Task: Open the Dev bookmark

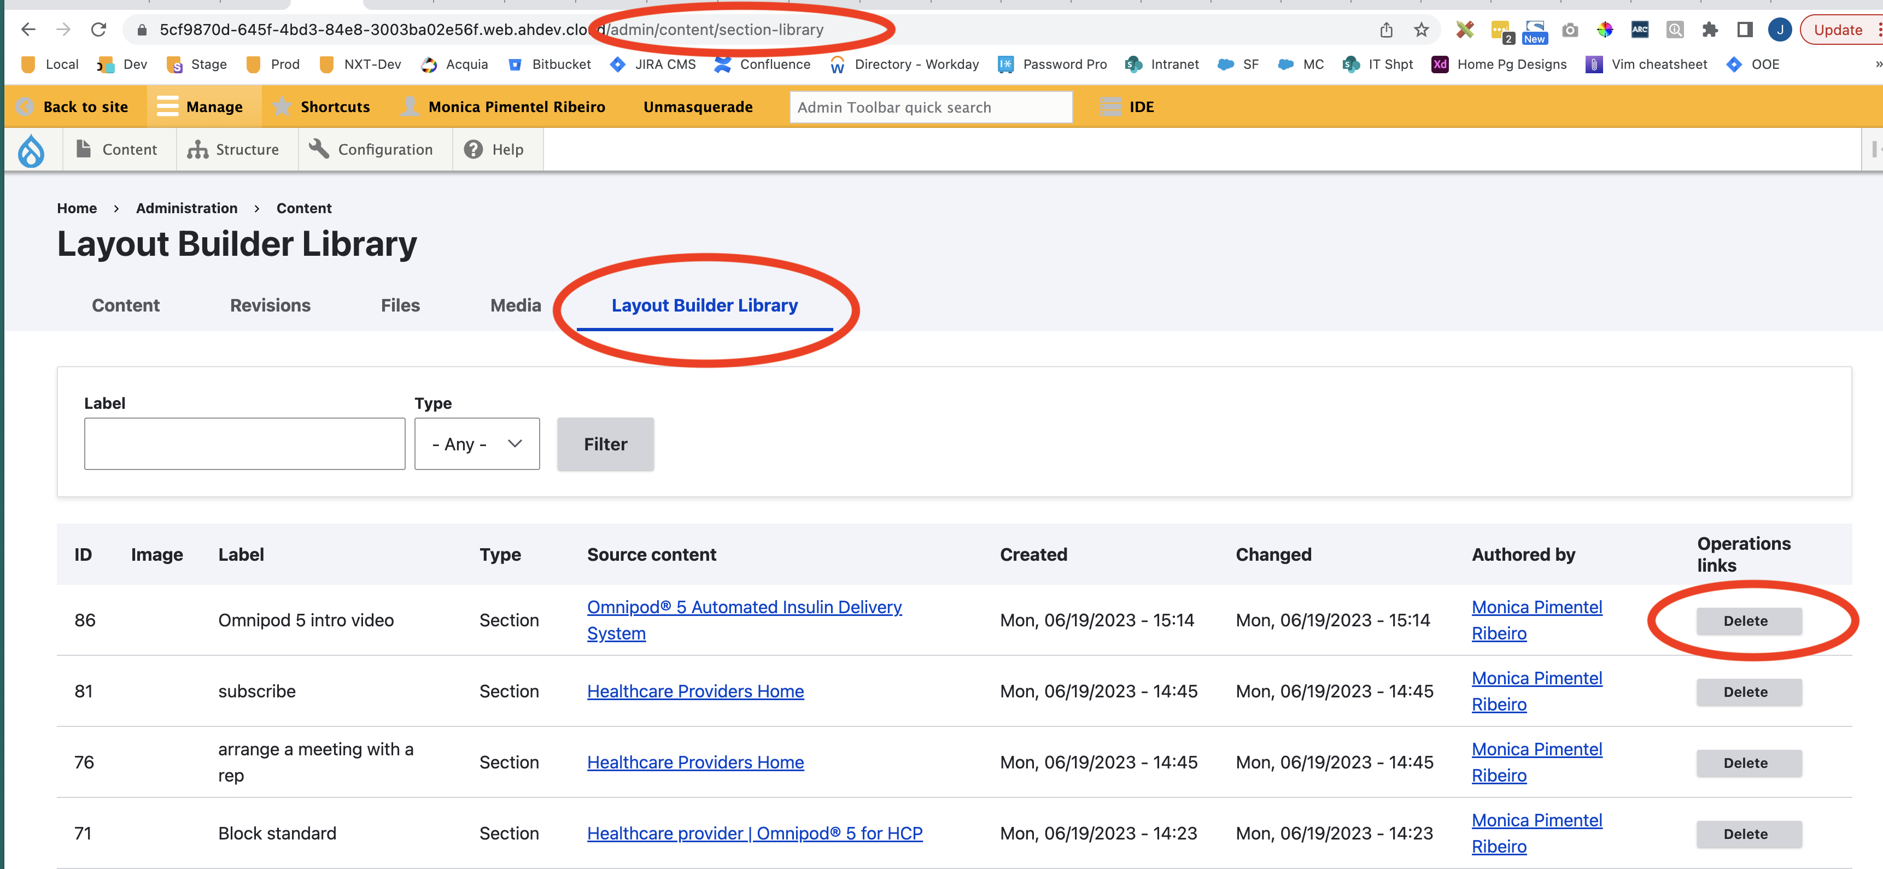Action: [123, 64]
